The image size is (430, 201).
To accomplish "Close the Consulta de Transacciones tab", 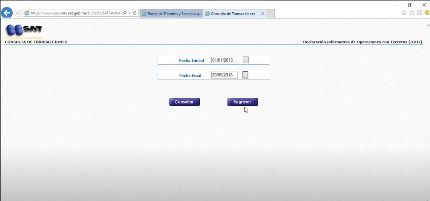I will click(263, 13).
